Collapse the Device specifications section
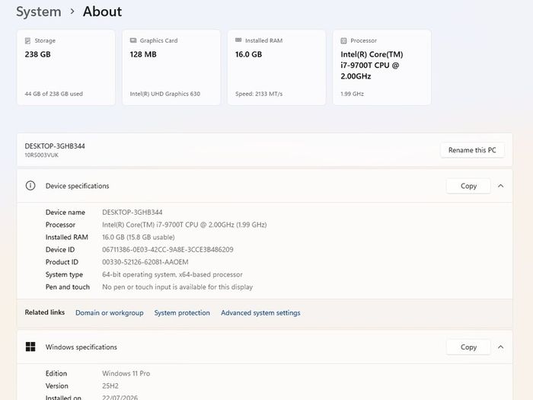 (501, 186)
